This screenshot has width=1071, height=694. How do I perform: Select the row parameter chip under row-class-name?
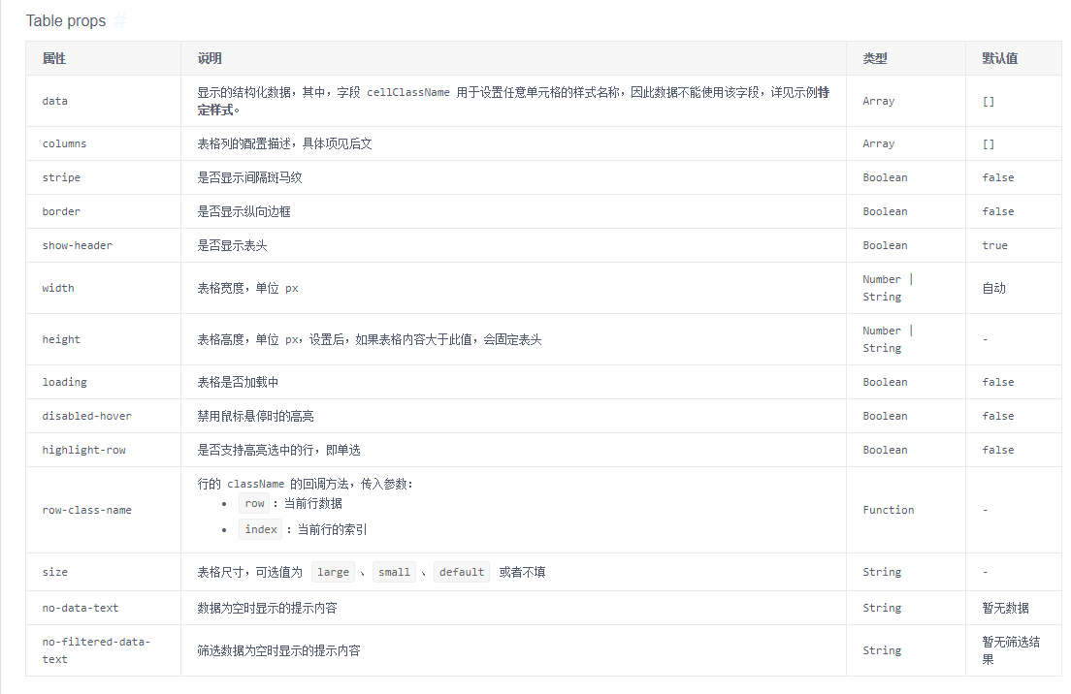click(x=254, y=503)
